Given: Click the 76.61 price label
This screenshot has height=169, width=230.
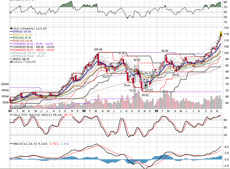Looking at the screenshot, I should coord(127,85).
